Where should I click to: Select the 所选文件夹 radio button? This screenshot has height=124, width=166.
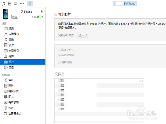(59, 55)
